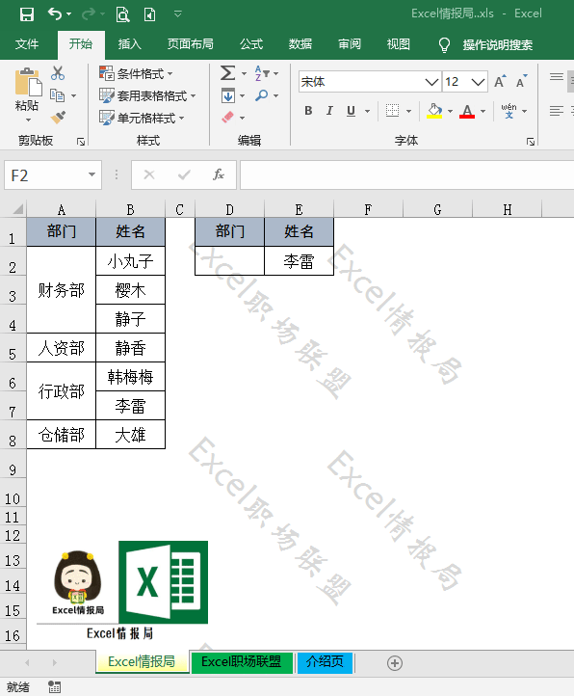
Task: Open the 剪贴板 clipboard dialog launcher
Action: pos(81,142)
